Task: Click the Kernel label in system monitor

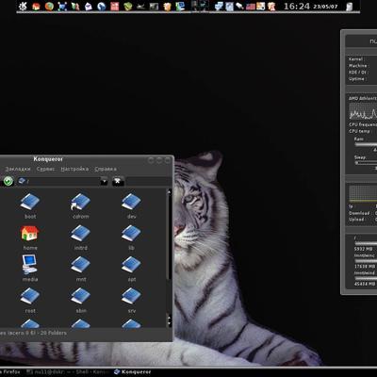Action: pyautogui.click(x=356, y=59)
